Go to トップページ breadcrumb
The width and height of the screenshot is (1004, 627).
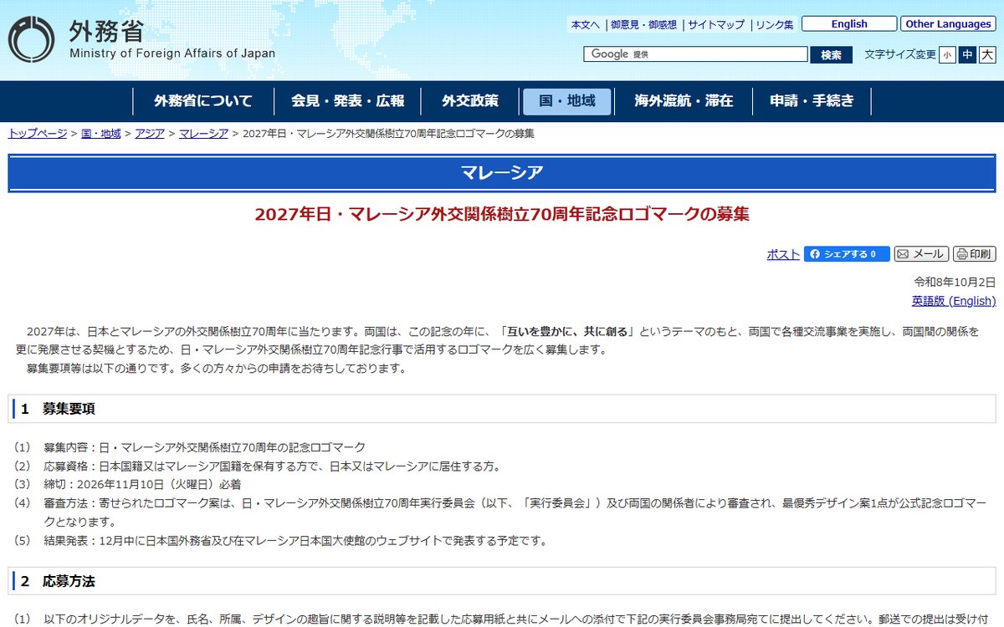[x=38, y=134]
